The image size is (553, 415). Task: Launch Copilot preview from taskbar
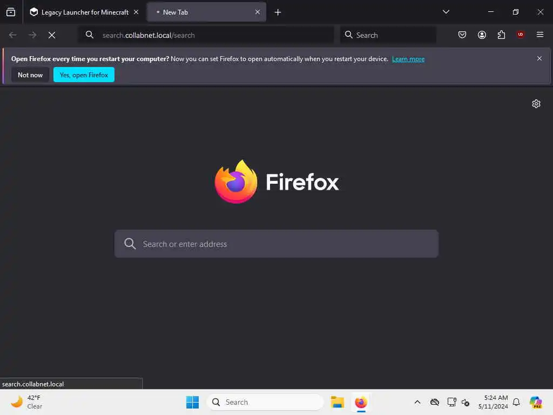[x=536, y=402]
